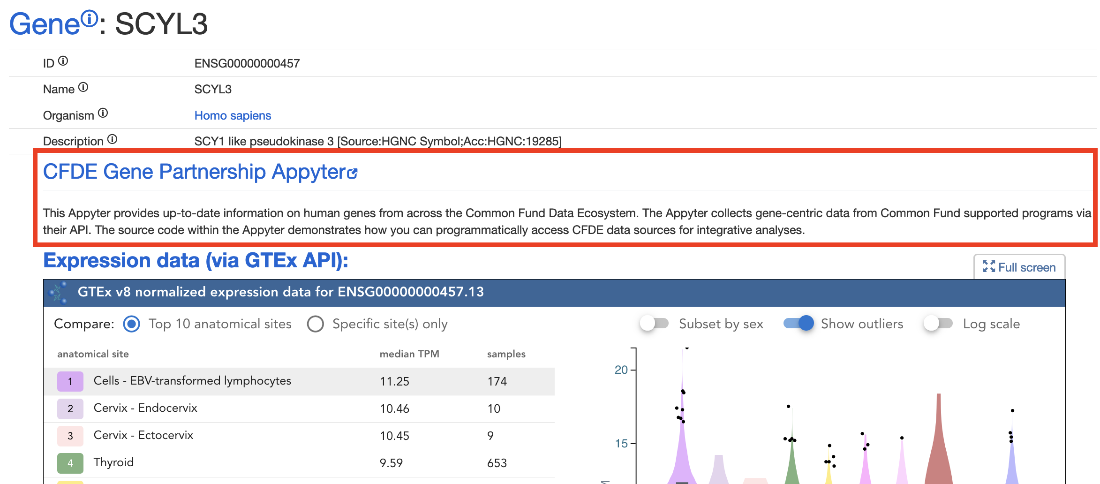Click the green rank 4 color swatch
The image size is (1100, 484).
(x=70, y=463)
